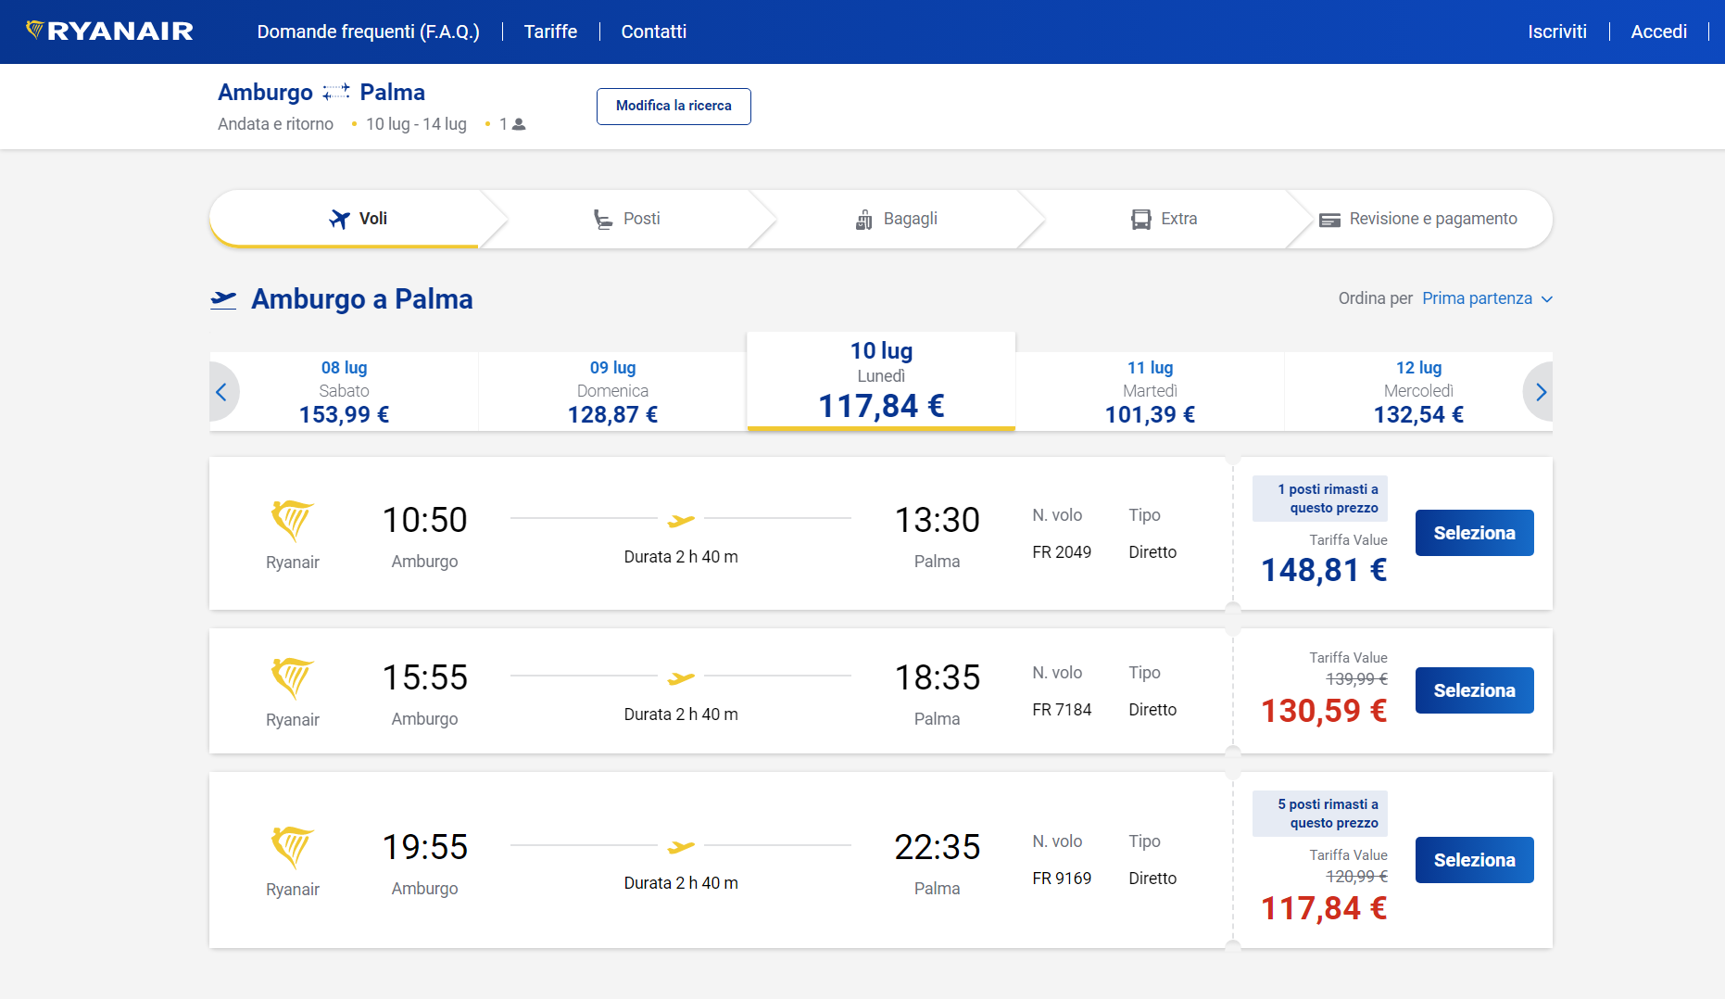Click flight number FR 7184
The height and width of the screenshot is (999, 1725).
click(x=1062, y=710)
